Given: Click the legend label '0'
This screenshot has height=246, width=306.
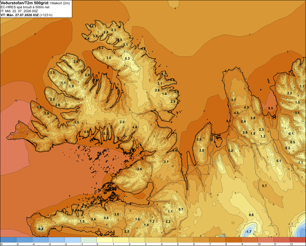Looking at the screenshot, I should (97, 244).
